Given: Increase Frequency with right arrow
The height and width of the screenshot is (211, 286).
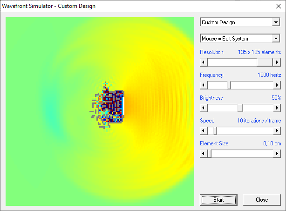Looking at the screenshot, I should coord(277,85).
